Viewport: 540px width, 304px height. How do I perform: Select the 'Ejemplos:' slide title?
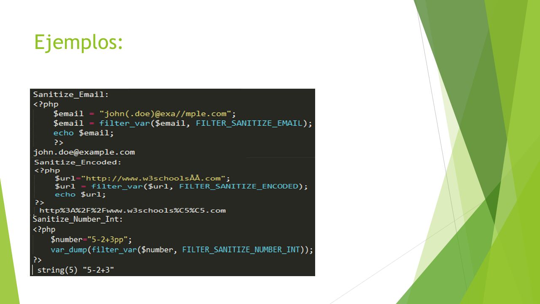tap(78, 43)
